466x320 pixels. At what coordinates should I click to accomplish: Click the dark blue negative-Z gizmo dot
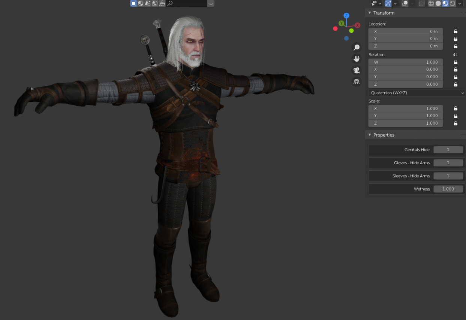pos(346,38)
